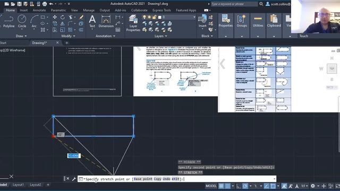This screenshot has height=191, width=340.
Task: Toggle the layer 0 on/off lightbulb
Action: (144, 17)
